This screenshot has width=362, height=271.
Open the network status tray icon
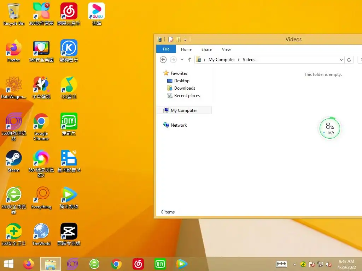pos(320,264)
